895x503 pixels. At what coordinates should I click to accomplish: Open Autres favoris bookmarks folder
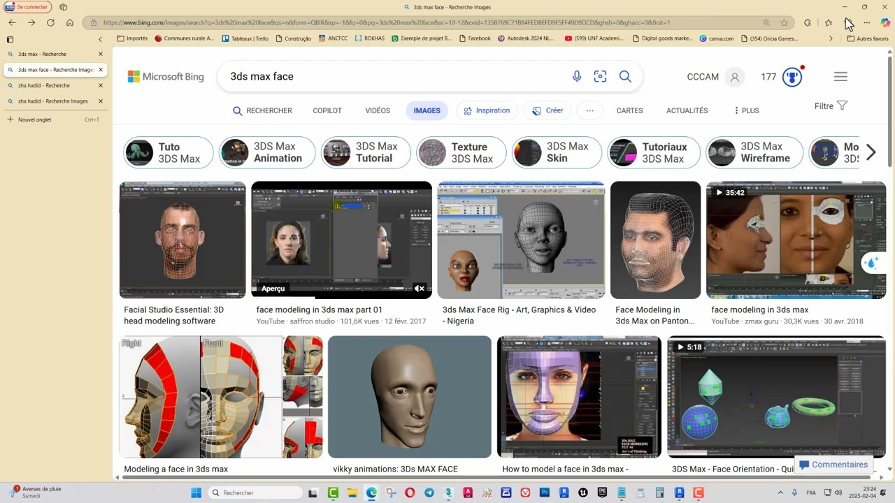pyautogui.click(x=868, y=38)
